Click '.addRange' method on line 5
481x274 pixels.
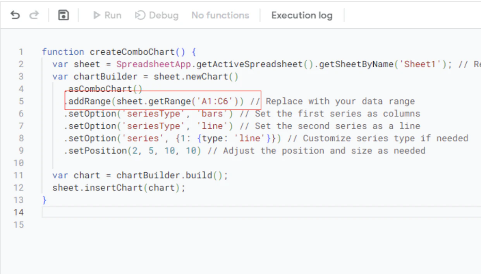click(87, 101)
